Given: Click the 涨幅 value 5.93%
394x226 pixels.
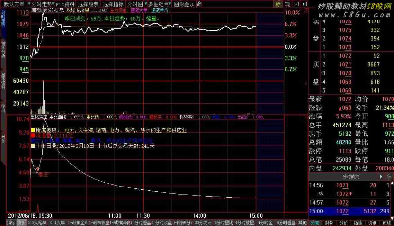Looking at the screenshot, I should pyautogui.click(x=344, y=117).
